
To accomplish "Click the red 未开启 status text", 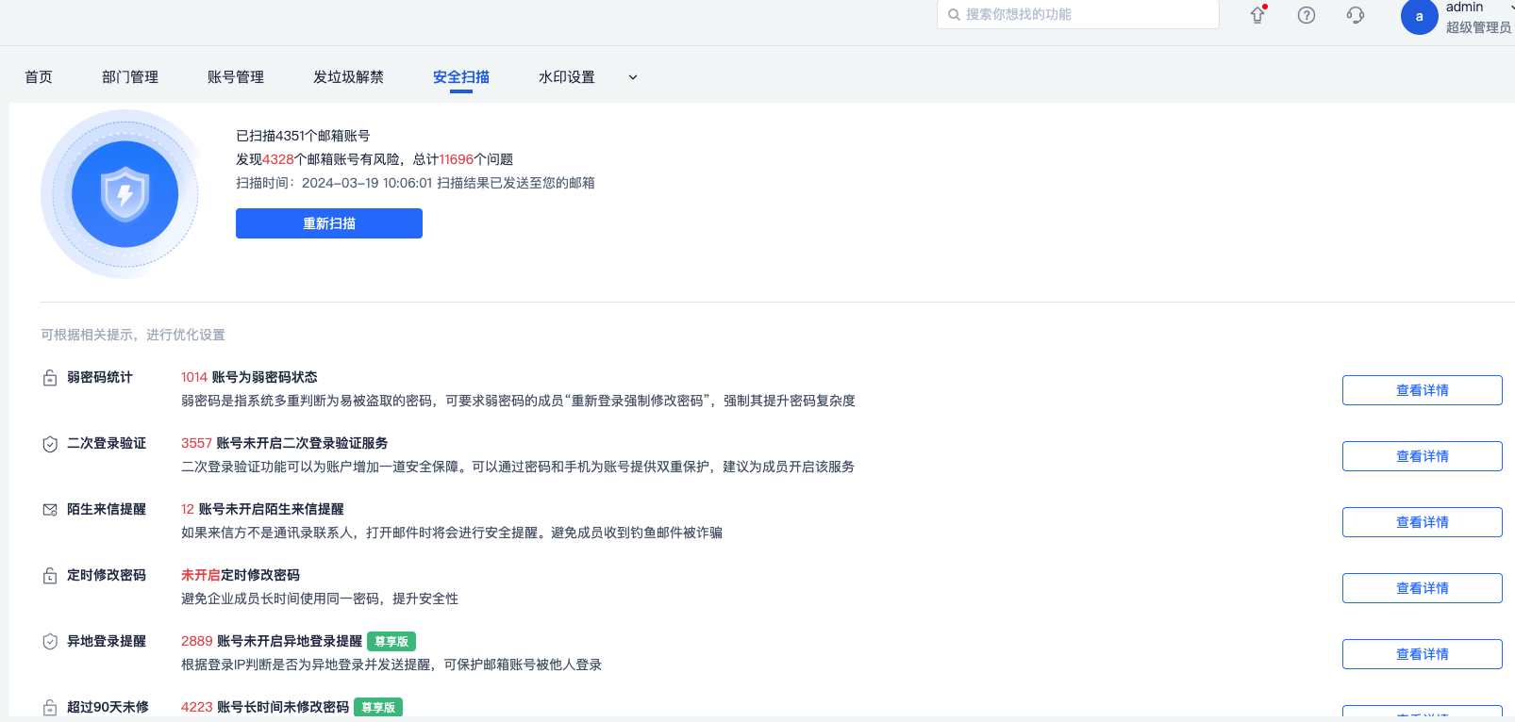I will [201, 575].
